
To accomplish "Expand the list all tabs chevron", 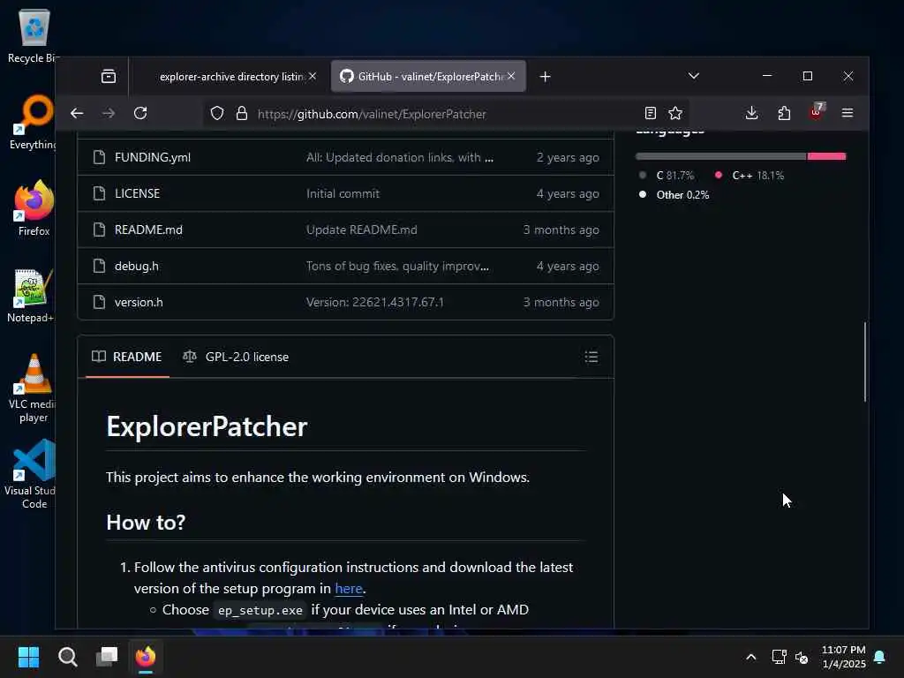I will (x=694, y=76).
